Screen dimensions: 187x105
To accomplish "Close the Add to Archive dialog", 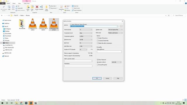I will click(x=122, y=21).
